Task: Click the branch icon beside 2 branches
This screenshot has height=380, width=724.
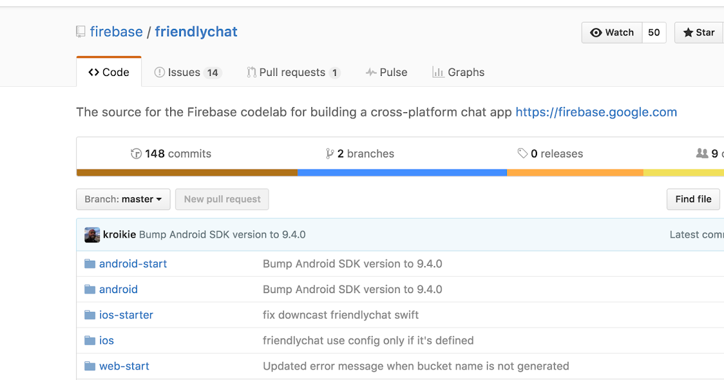Action: (x=329, y=153)
